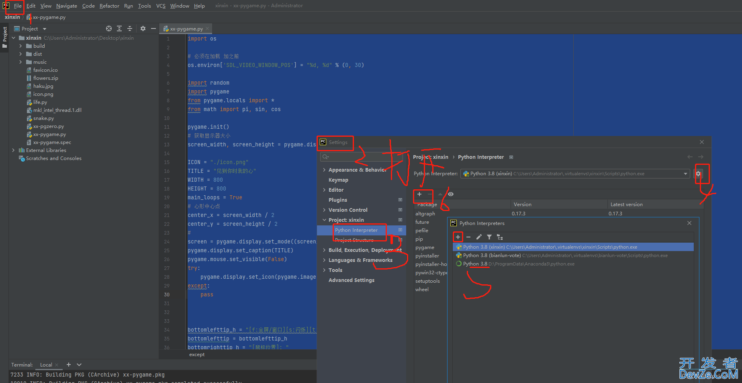Screen dimensions: 742x383
Task: Click the plus icon to install a package
Action: click(x=419, y=194)
